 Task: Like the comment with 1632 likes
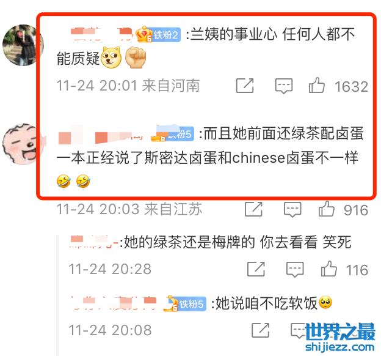317,86
